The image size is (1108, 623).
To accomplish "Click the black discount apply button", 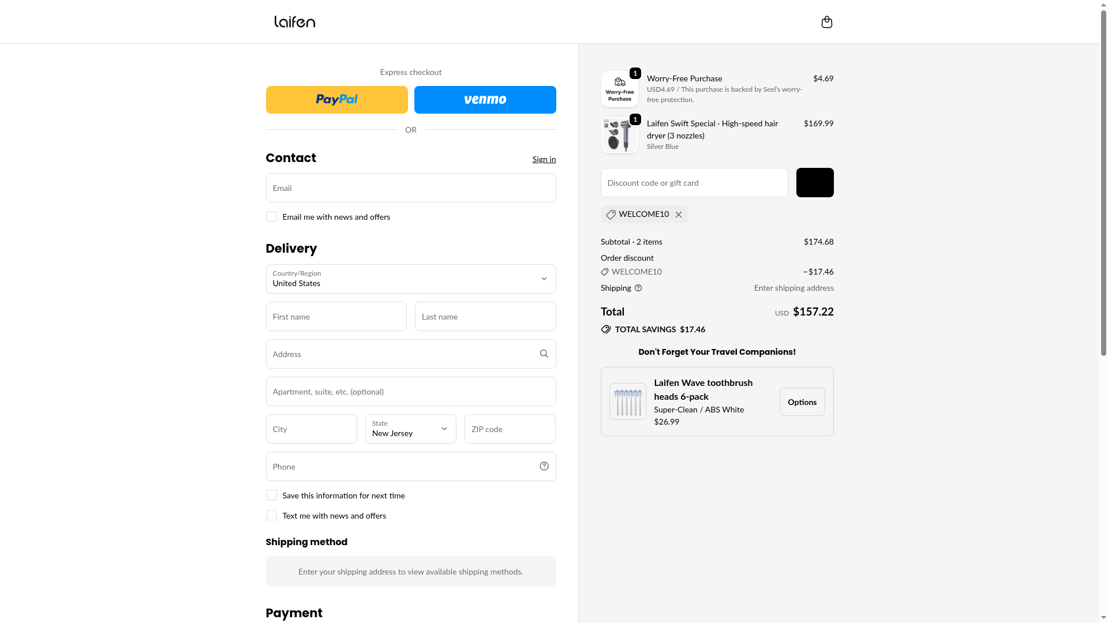I will pyautogui.click(x=814, y=182).
